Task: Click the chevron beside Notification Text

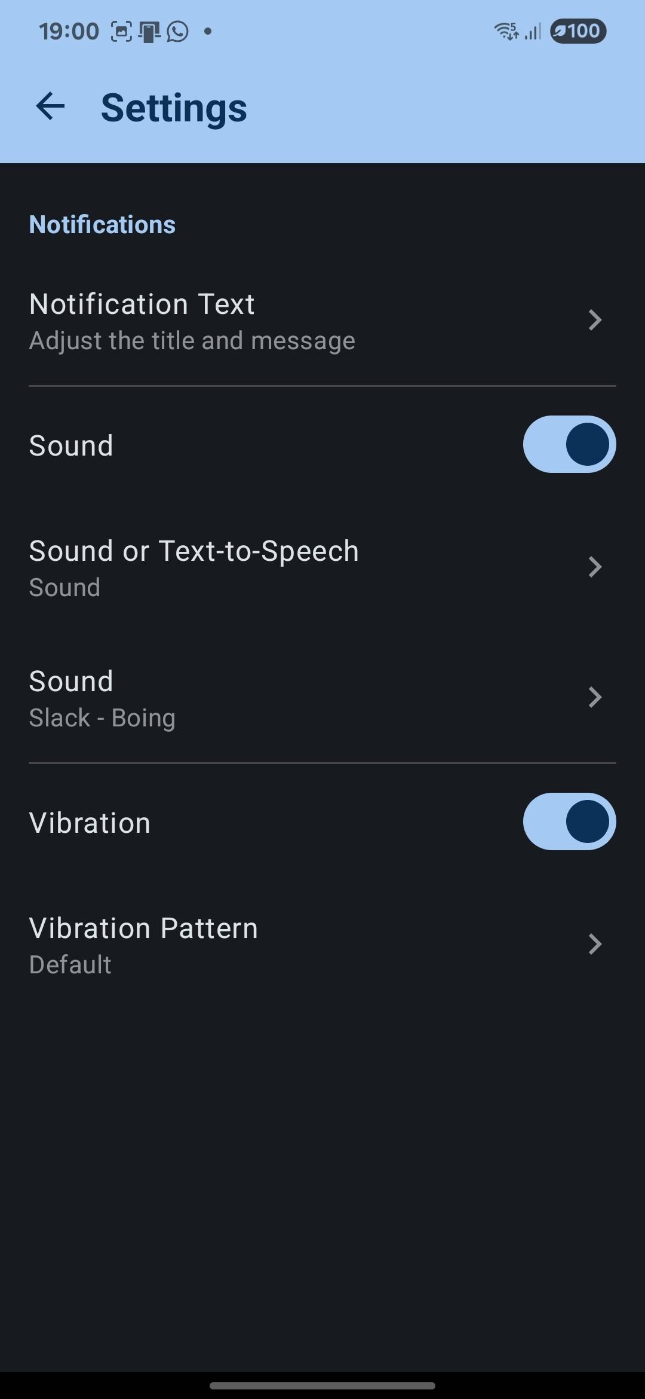Action: click(x=595, y=320)
